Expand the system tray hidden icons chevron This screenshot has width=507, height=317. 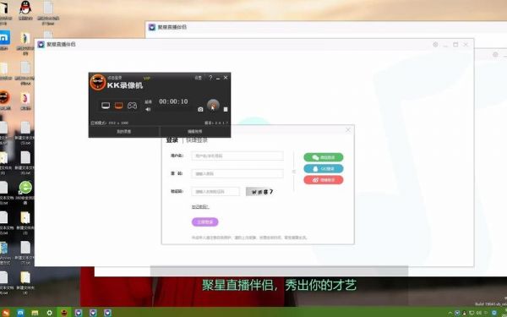[450, 313]
